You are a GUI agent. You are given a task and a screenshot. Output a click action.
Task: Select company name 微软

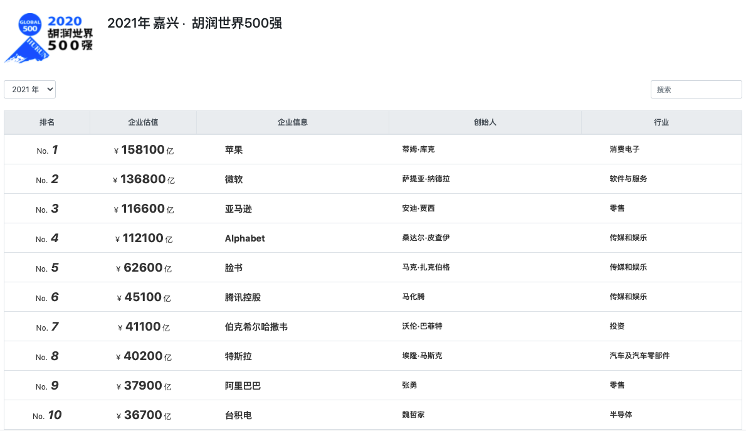pos(234,179)
